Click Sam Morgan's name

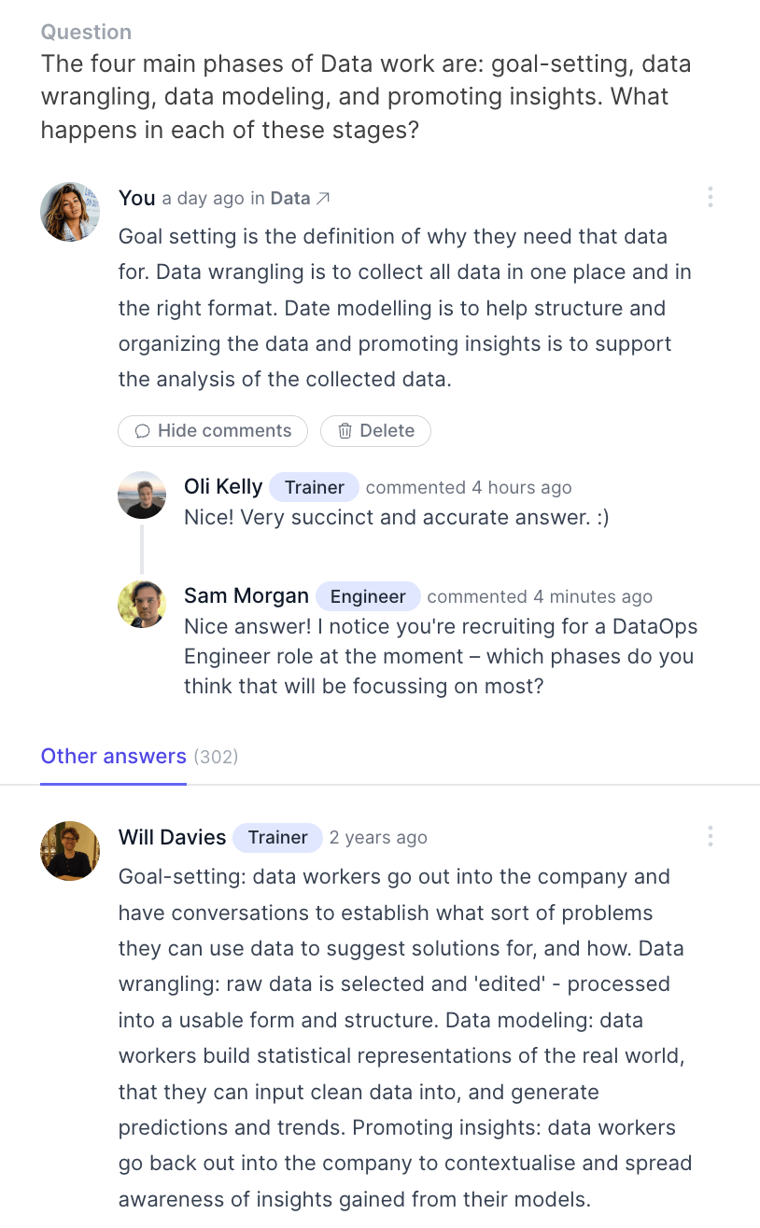coord(246,595)
